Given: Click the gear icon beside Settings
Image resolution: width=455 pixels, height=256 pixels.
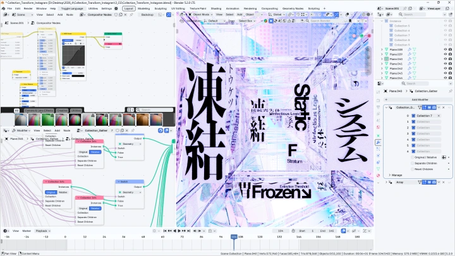Looking at the screenshot, I should tap(116, 9).
